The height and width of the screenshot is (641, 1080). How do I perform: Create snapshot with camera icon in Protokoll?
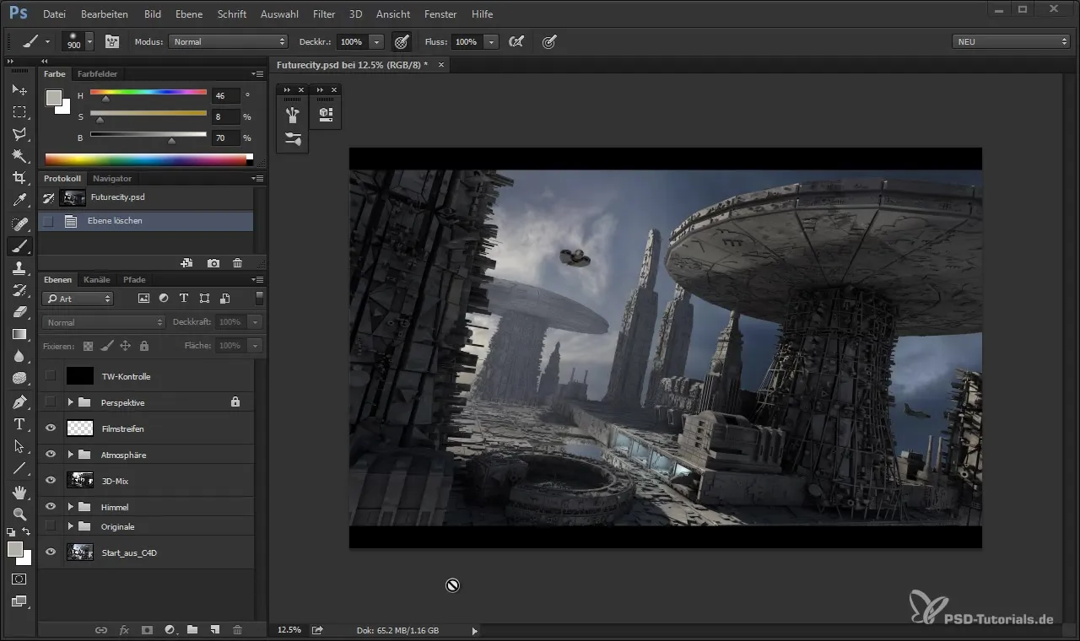(x=213, y=263)
